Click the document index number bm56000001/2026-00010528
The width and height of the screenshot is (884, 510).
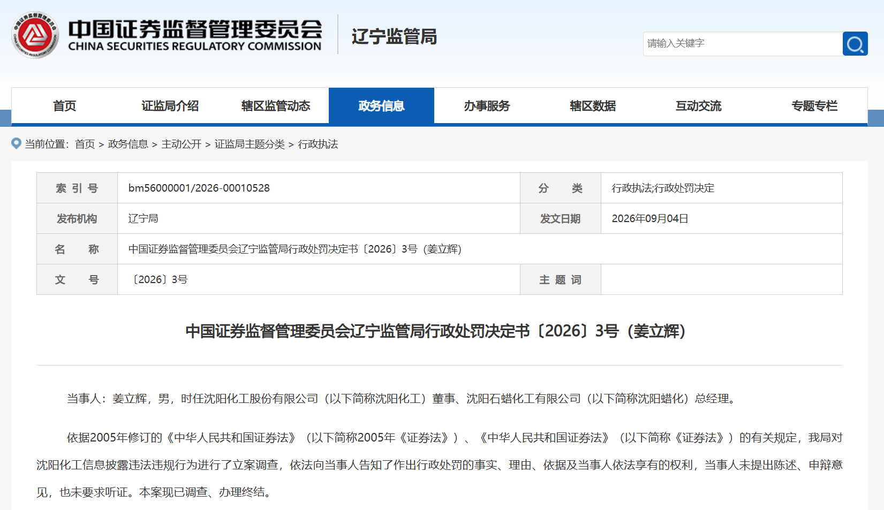pos(199,188)
